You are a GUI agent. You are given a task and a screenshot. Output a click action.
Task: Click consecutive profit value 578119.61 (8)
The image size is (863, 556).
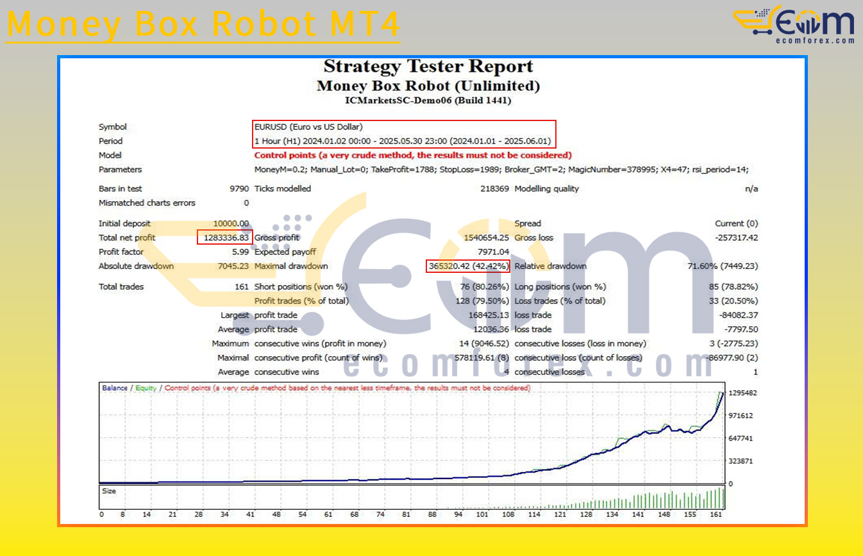(481, 358)
